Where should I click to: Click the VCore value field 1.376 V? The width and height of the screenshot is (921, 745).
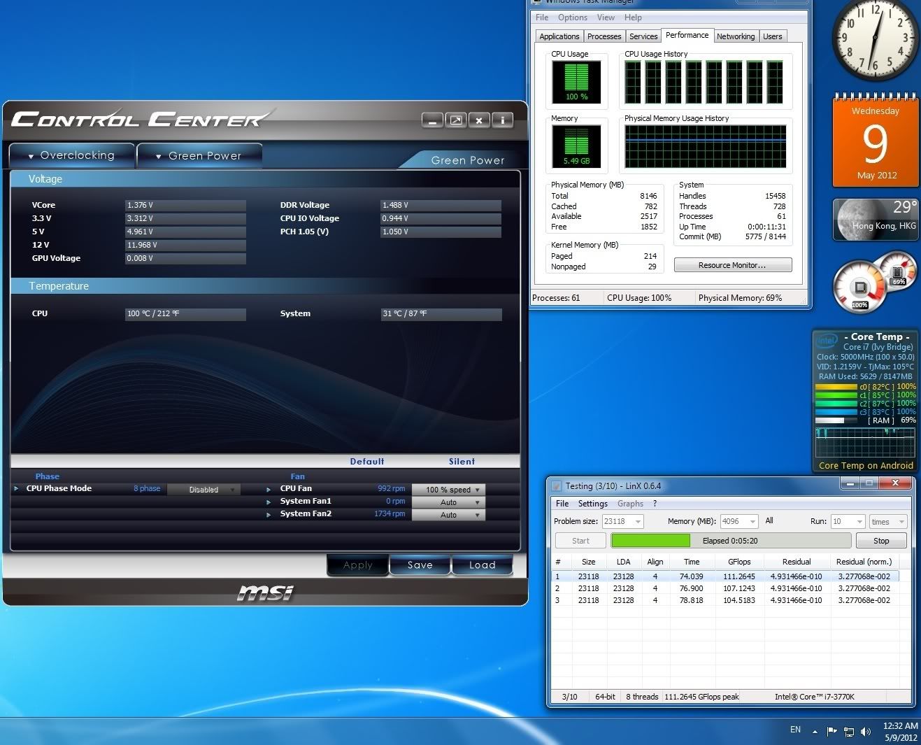pyautogui.click(x=185, y=205)
